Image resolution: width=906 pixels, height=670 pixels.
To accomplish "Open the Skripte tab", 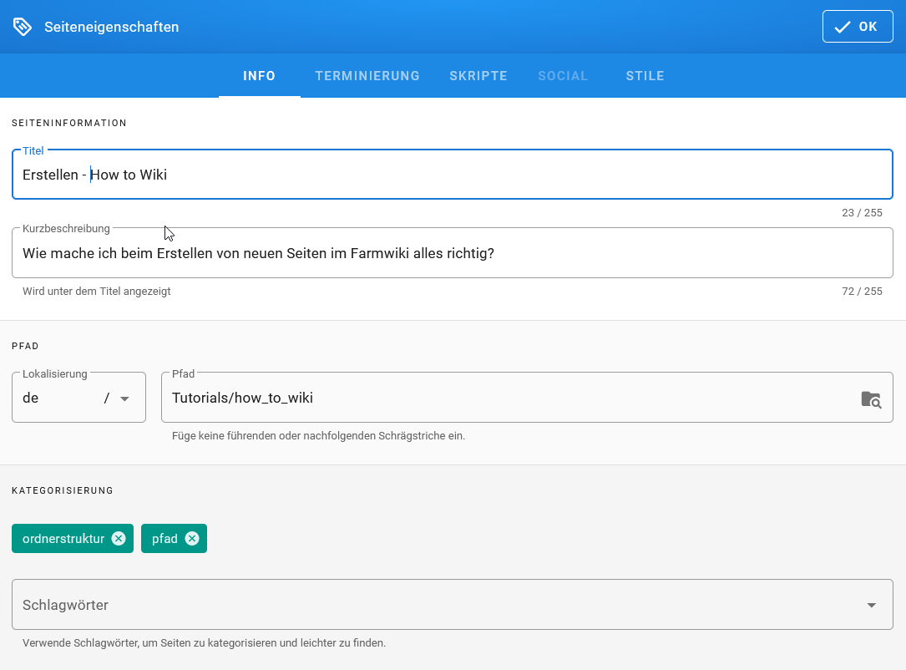I will pyautogui.click(x=478, y=76).
